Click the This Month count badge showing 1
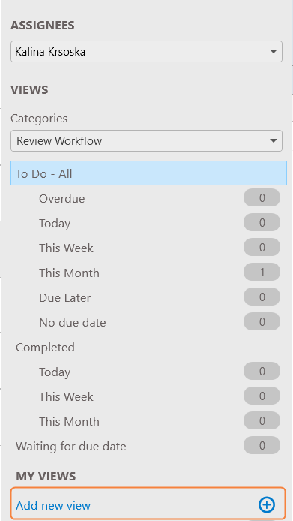293x521 pixels. tap(262, 272)
